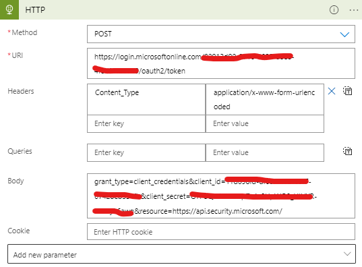Click the URI field label
The height and width of the screenshot is (267, 362).
pyautogui.click(x=18, y=55)
